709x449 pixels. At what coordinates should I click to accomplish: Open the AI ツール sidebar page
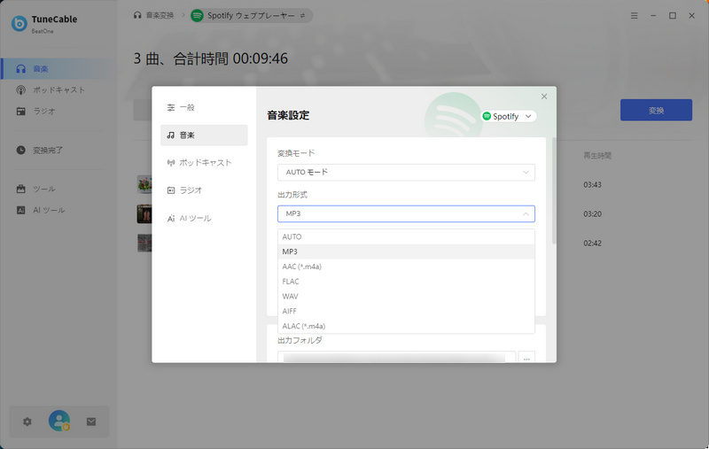click(x=58, y=210)
